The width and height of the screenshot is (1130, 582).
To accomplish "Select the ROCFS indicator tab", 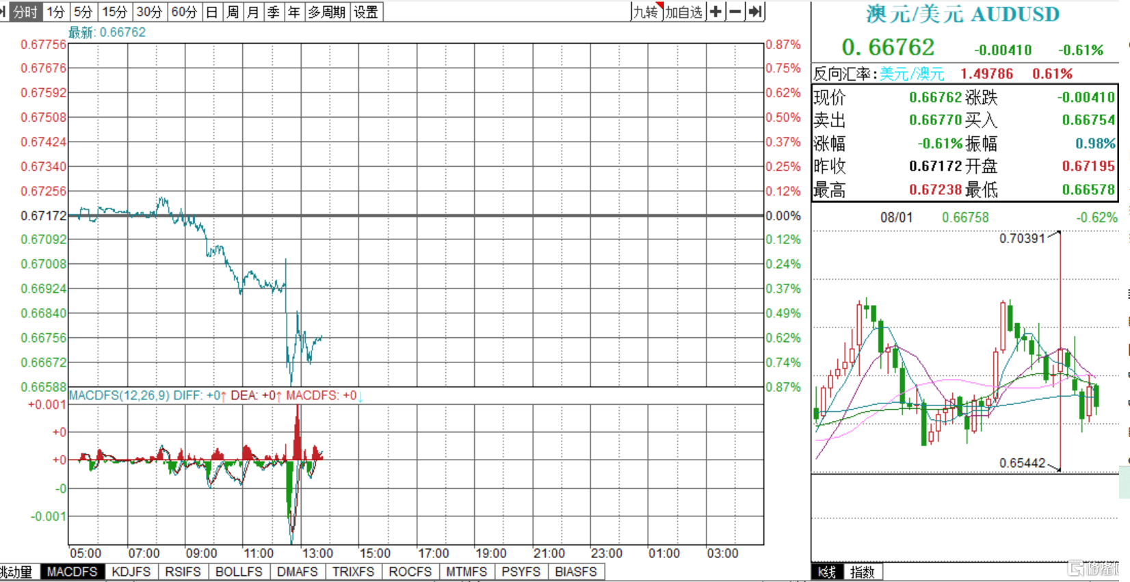I will 410,572.
